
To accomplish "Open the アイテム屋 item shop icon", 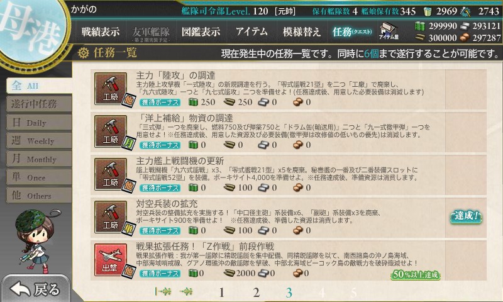I will (389, 31).
